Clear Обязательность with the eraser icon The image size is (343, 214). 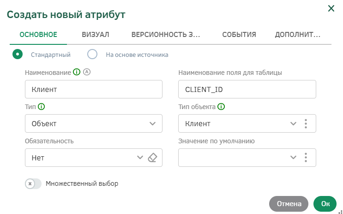point(152,158)
